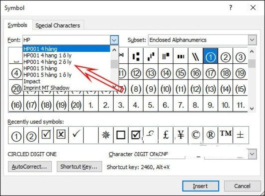Select Imprint MT Shadow font

point(66,88)
